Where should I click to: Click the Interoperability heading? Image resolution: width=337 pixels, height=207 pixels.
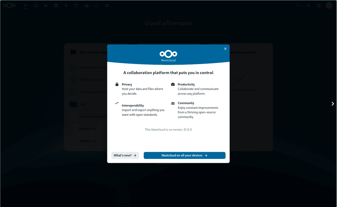(x=133, y=105)
